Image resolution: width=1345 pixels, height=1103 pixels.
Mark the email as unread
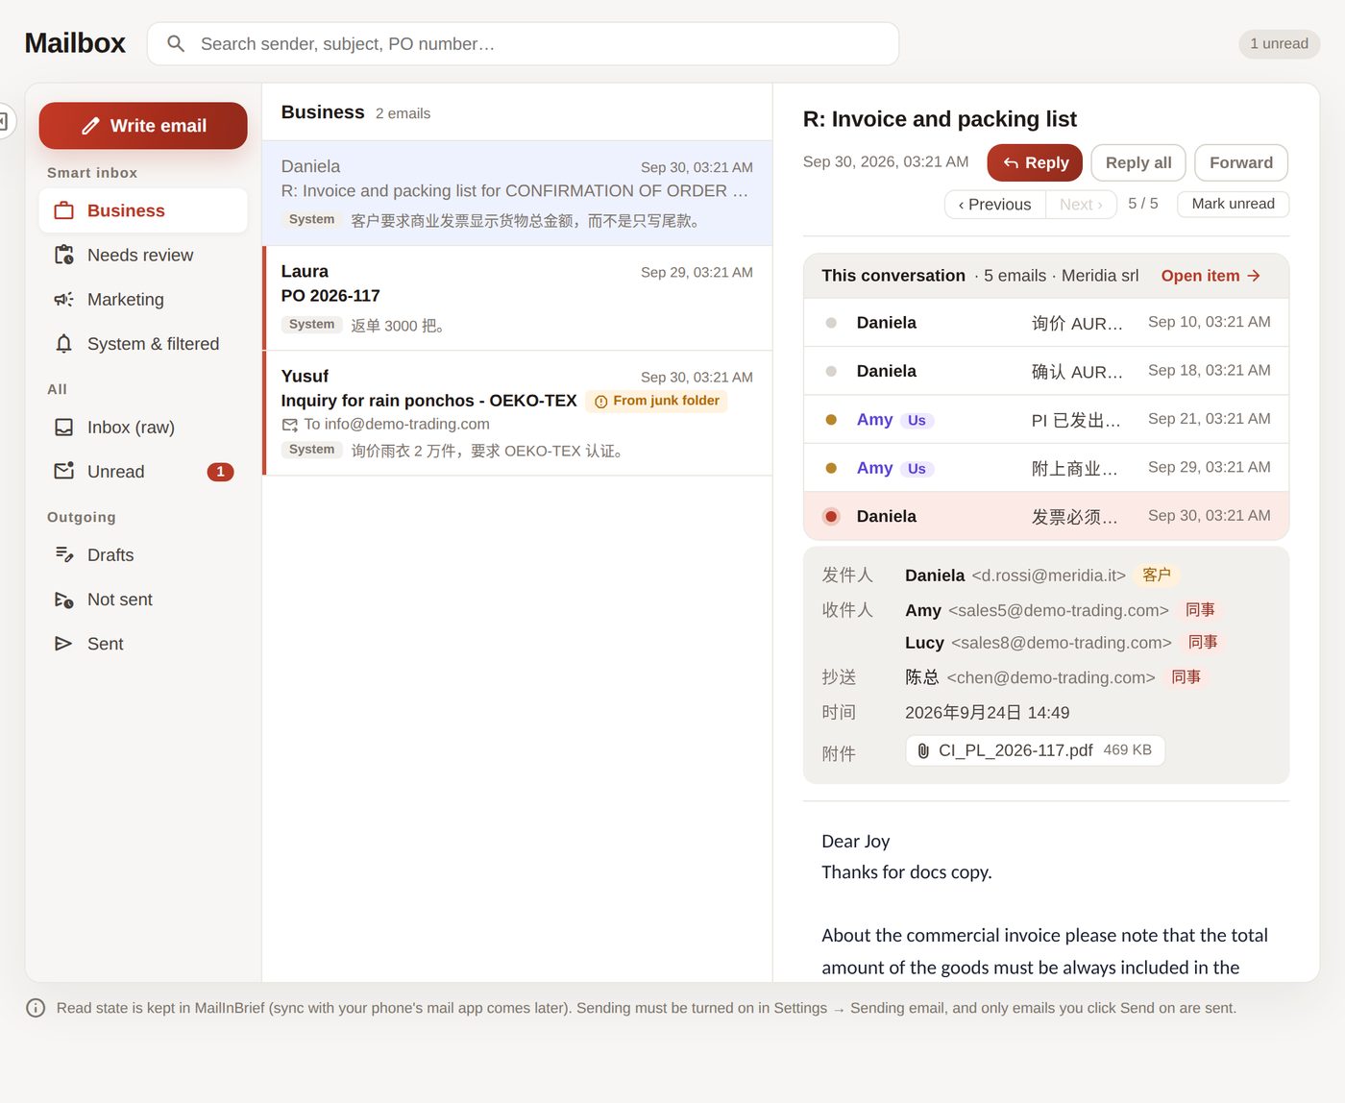[1233, 204]
